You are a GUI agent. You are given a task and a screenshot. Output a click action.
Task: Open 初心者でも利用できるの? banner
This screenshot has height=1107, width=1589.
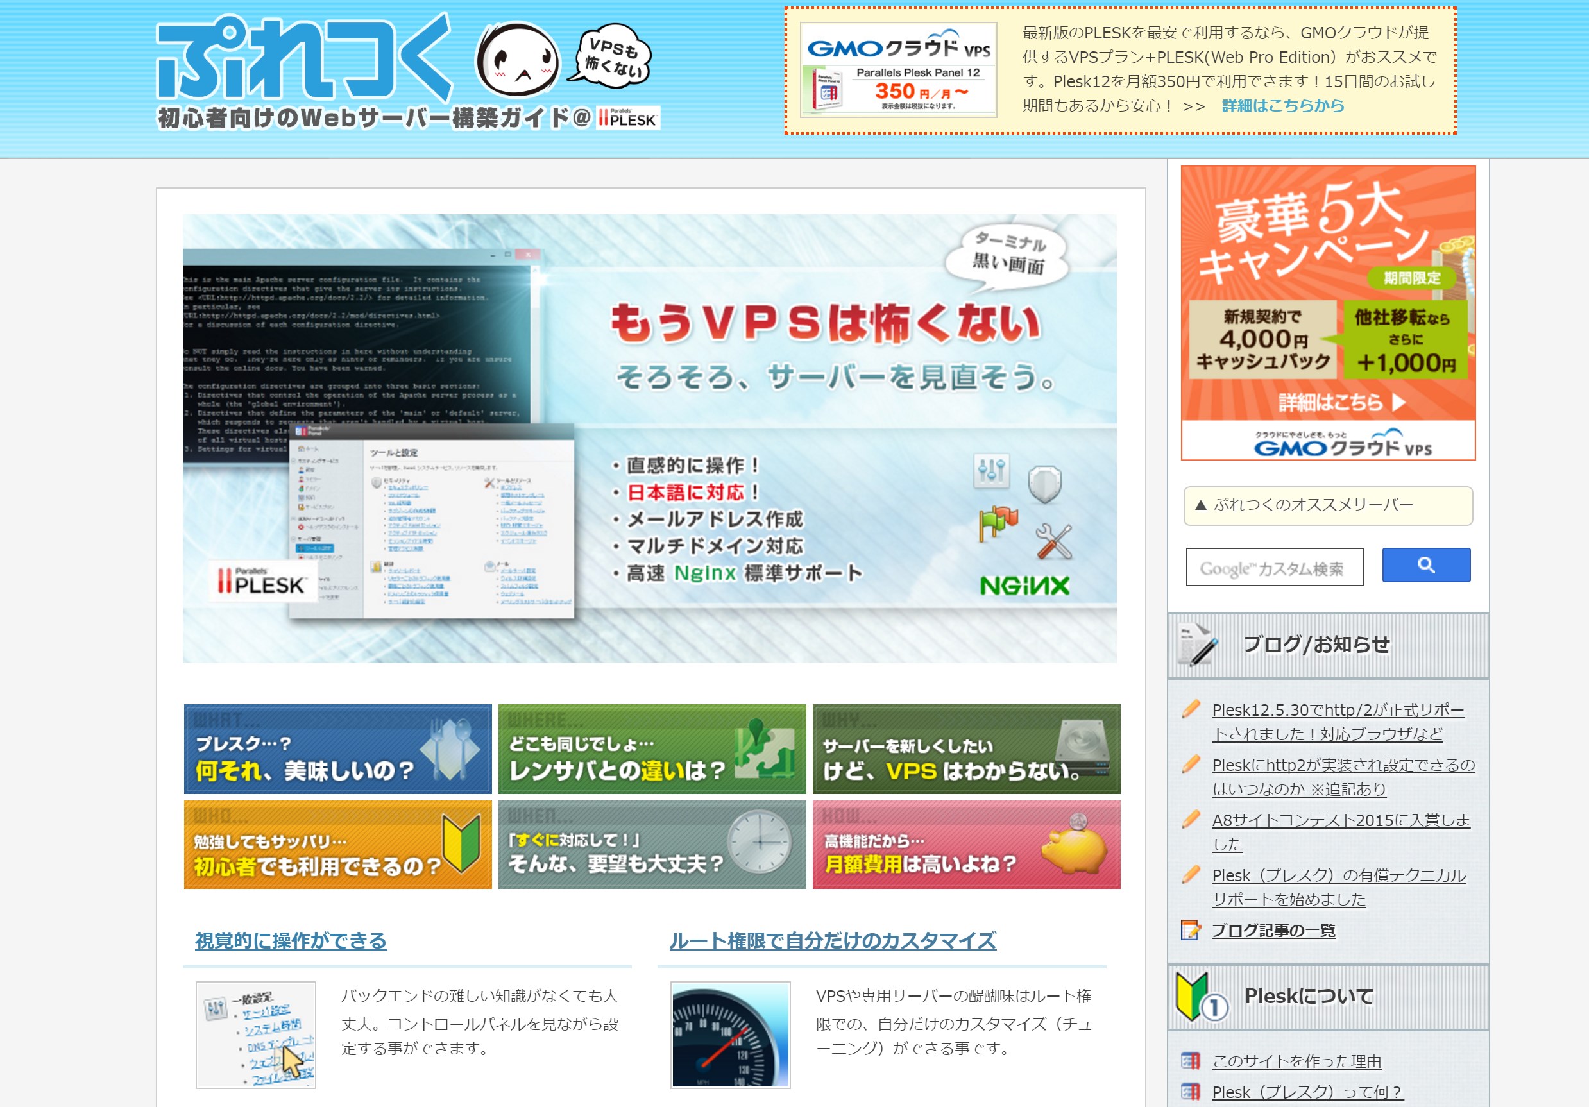pyautogui.click(x=337, y=845)
